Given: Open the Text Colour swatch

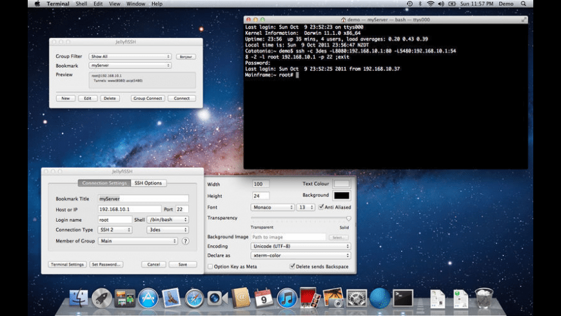Looking at the screenshot, I should click(x=342, y=184).
